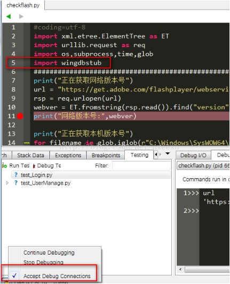Open the checkflash.py process selector

[x=203, y=166]
